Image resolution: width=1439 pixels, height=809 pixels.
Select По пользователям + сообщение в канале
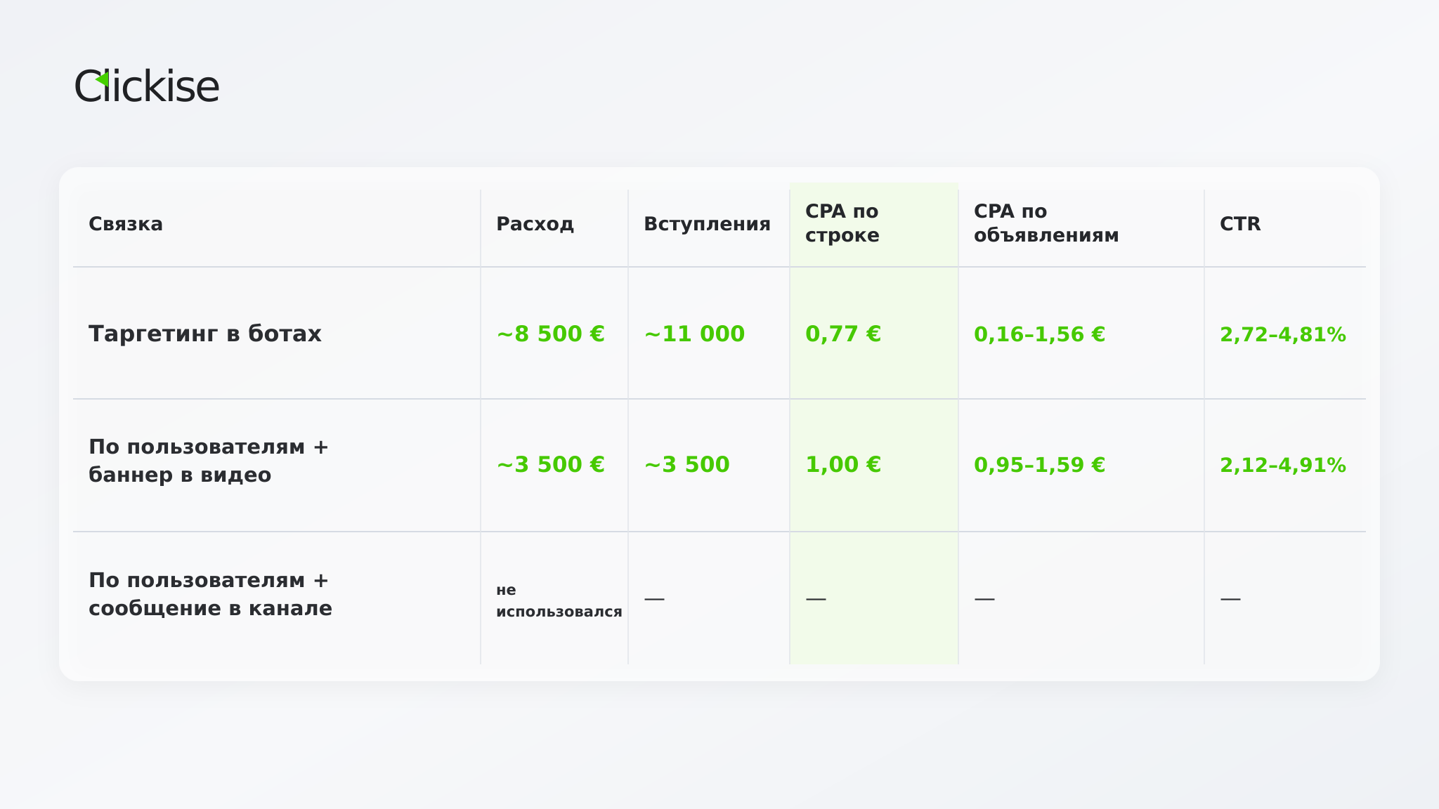(x=210, y=594)
